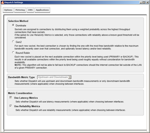The height and width of the screenshot is (133, 150).
Task: Open the DNS tab
Action: (x=30, y=10)
